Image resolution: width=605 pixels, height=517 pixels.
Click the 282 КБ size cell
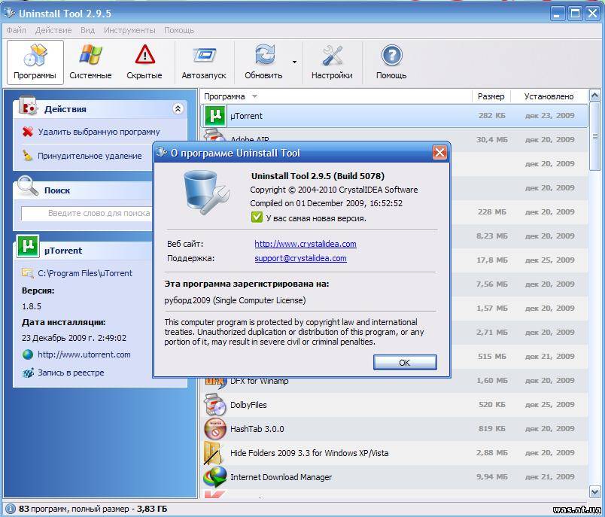click(x=491, y=115)
